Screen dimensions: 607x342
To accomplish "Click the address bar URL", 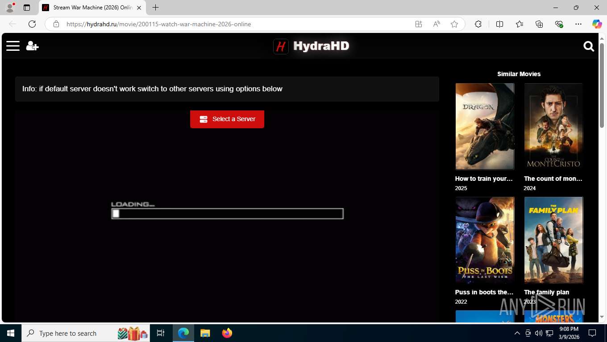I will 158,24.
